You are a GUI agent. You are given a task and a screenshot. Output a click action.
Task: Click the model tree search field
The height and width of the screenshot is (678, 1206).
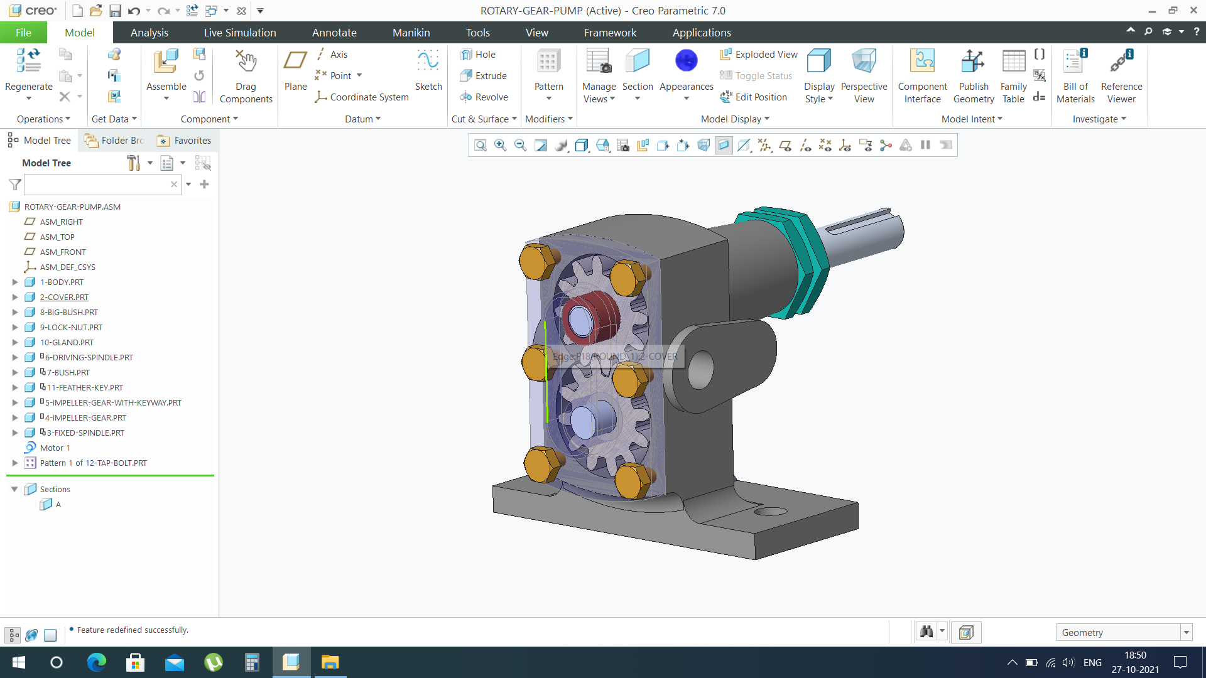tap(97, 185)
